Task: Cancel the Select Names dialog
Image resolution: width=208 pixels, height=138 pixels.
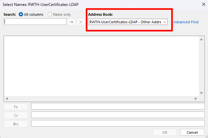Action: coord(192,132)
